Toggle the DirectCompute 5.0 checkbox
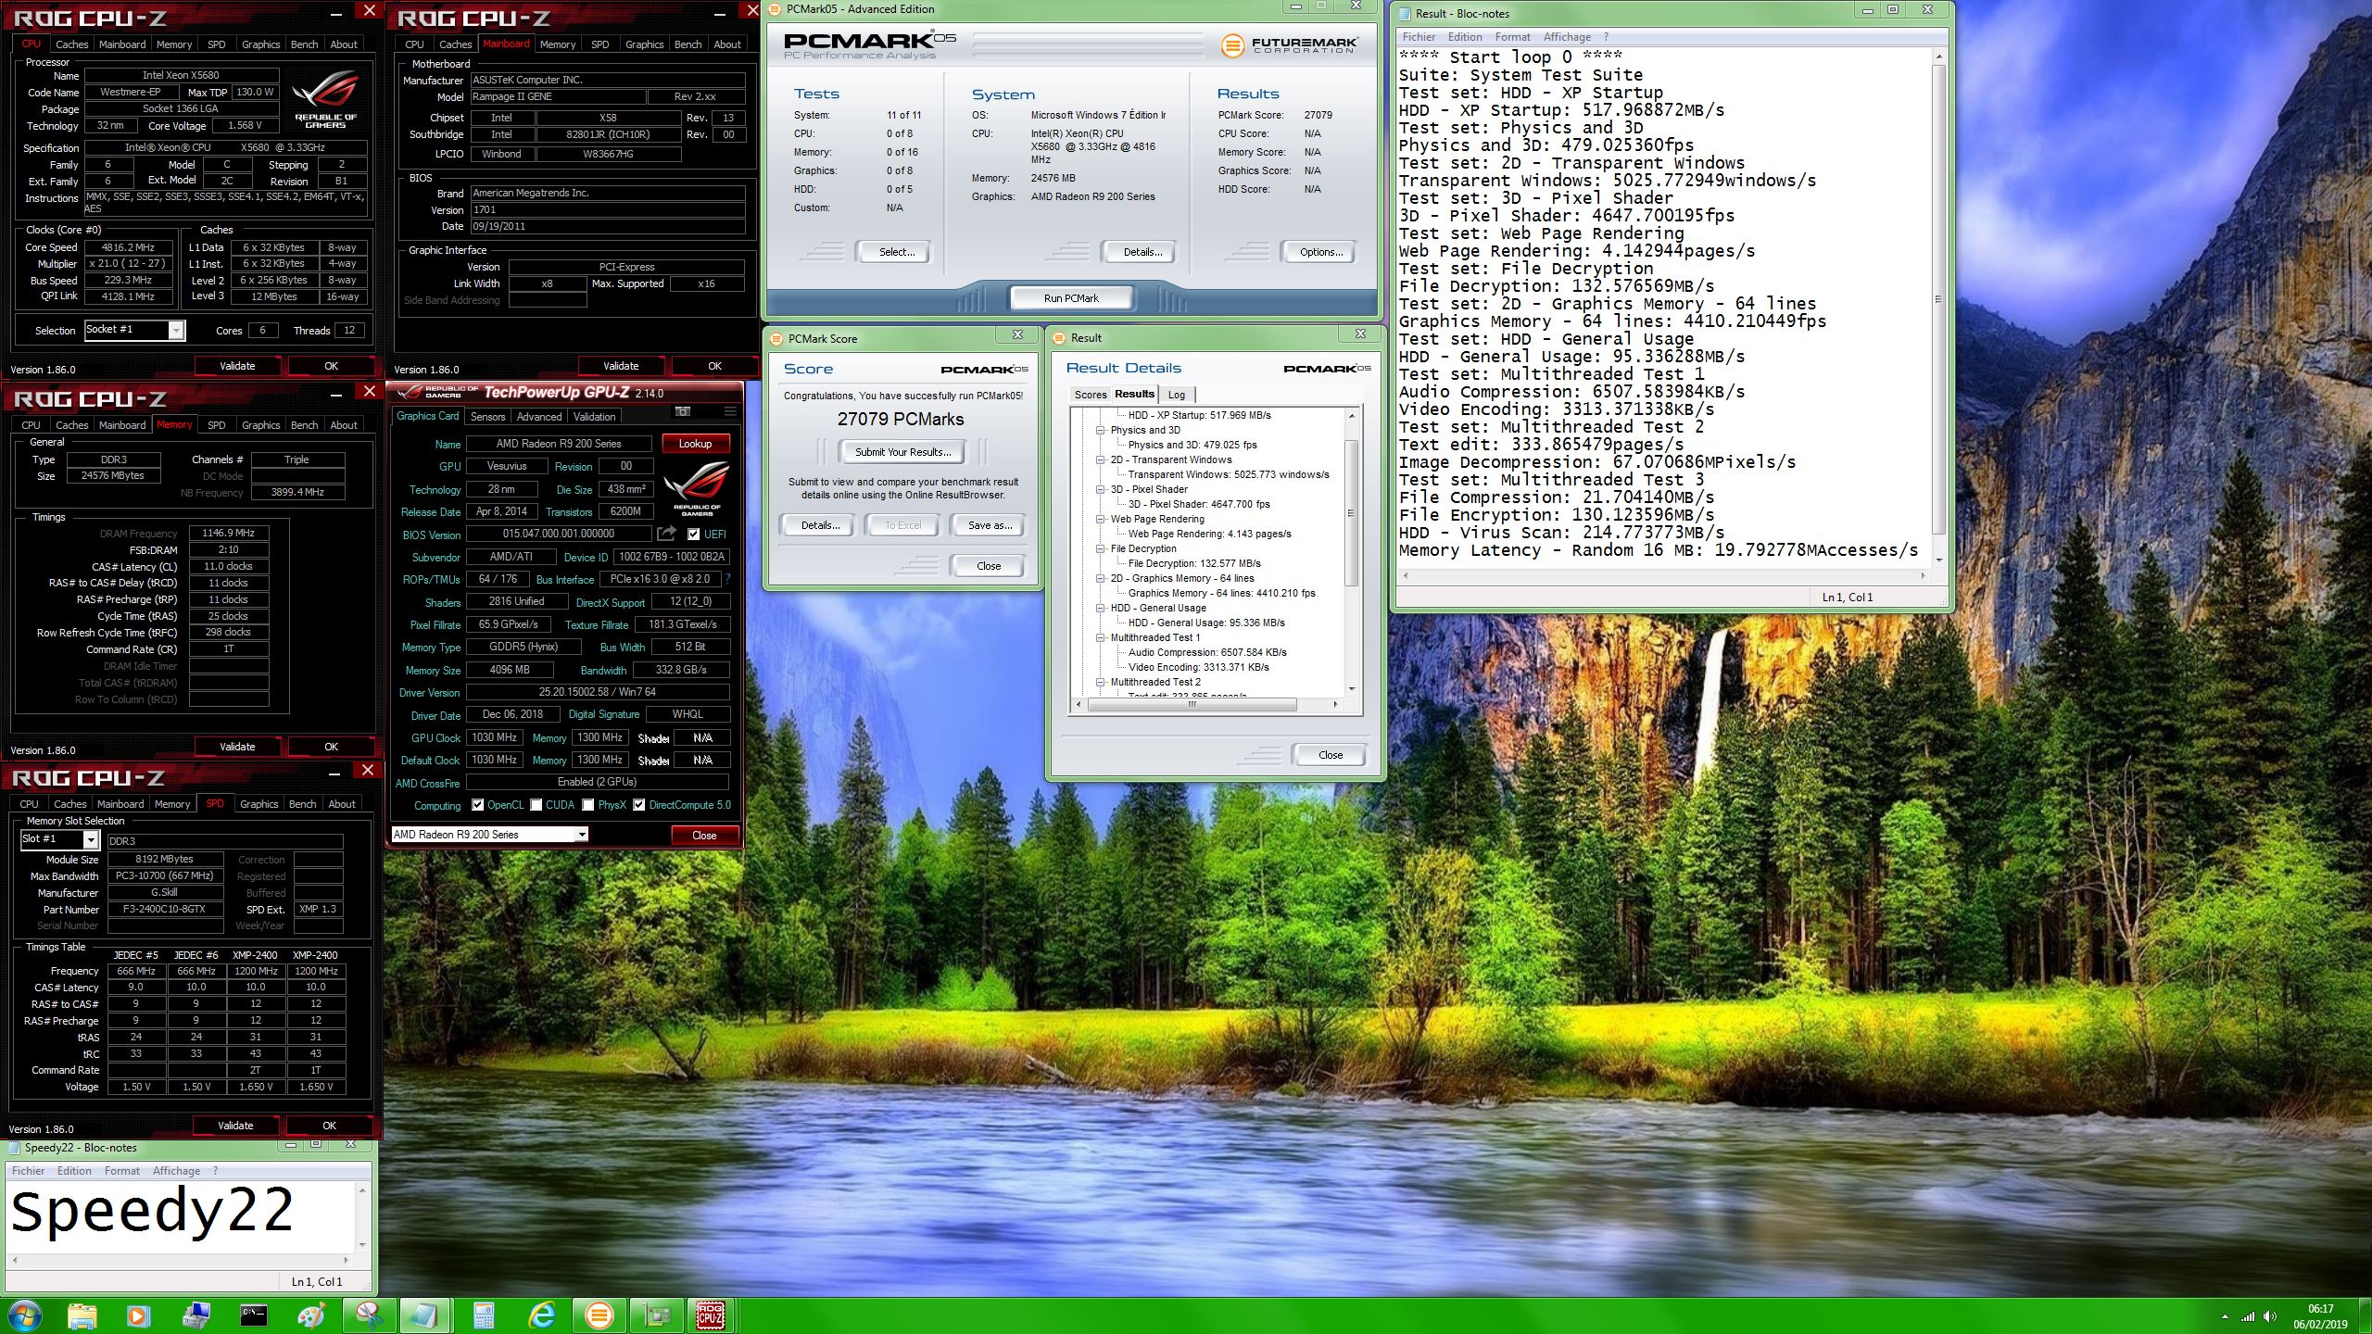Screen dimensions: 2372x1334 coord(639,805)
